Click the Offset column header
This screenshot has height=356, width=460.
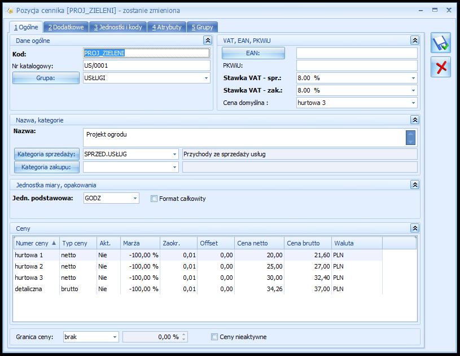[x=216, y=243]
